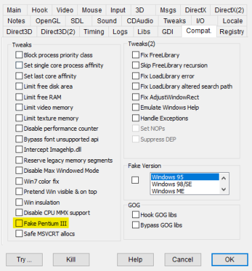This screenshot has width=252, height=271.
Task: Switch to the Msgs tab
Action: point(168,10)
